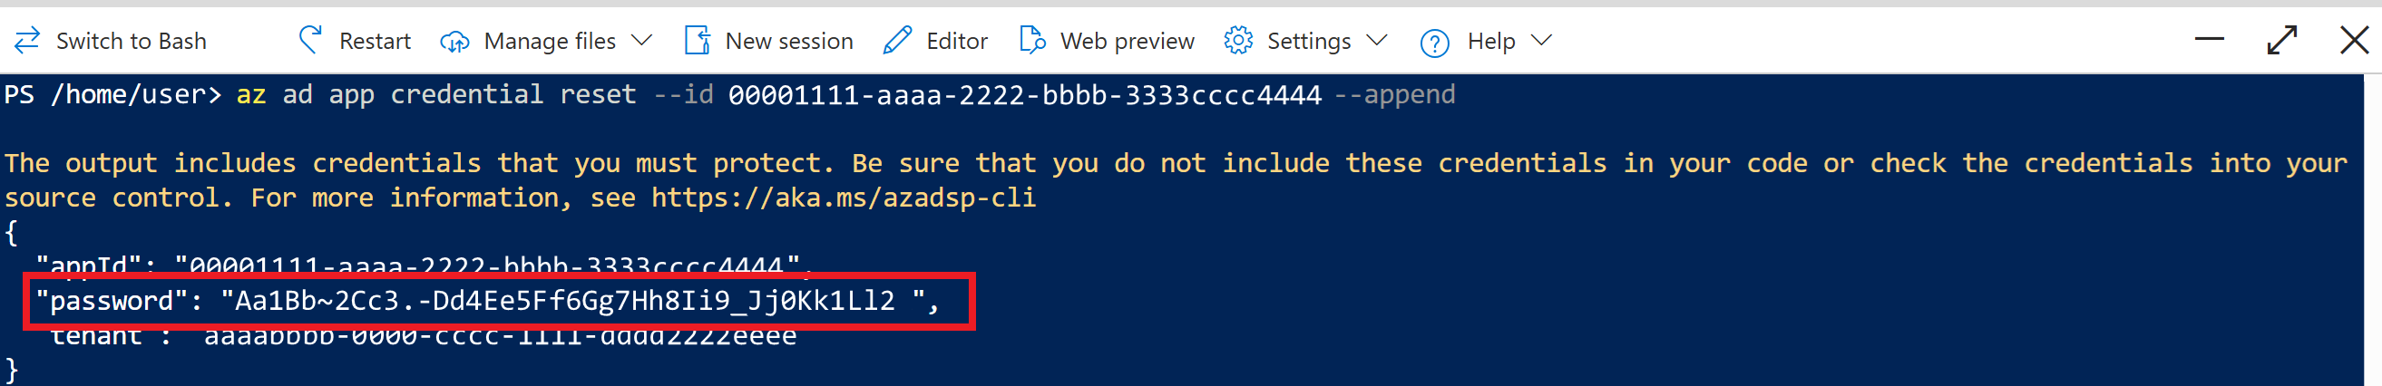
Task: Expand the Settings dropdown chevron
Action: click(1377, 41)
